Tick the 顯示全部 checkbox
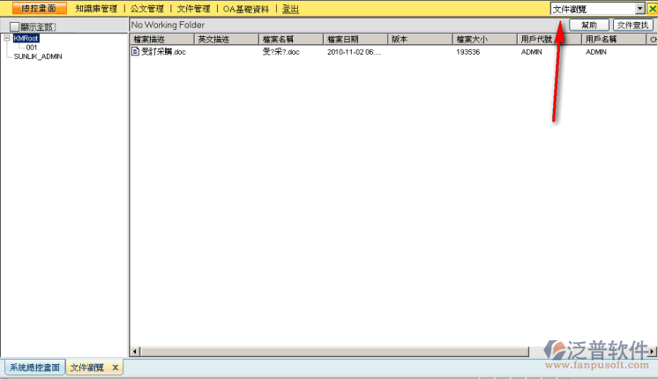658x379 pixels. point(14,27)
